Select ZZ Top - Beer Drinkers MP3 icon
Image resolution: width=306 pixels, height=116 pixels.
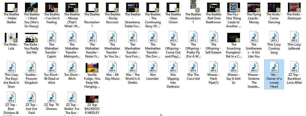tap(11, 97)
